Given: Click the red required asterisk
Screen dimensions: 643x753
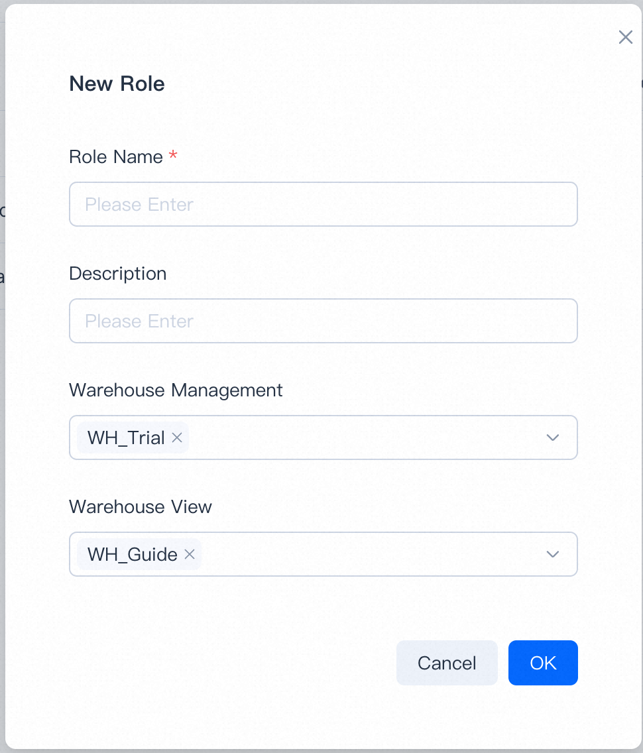Looking at the screenshot, I should (173, 156).
